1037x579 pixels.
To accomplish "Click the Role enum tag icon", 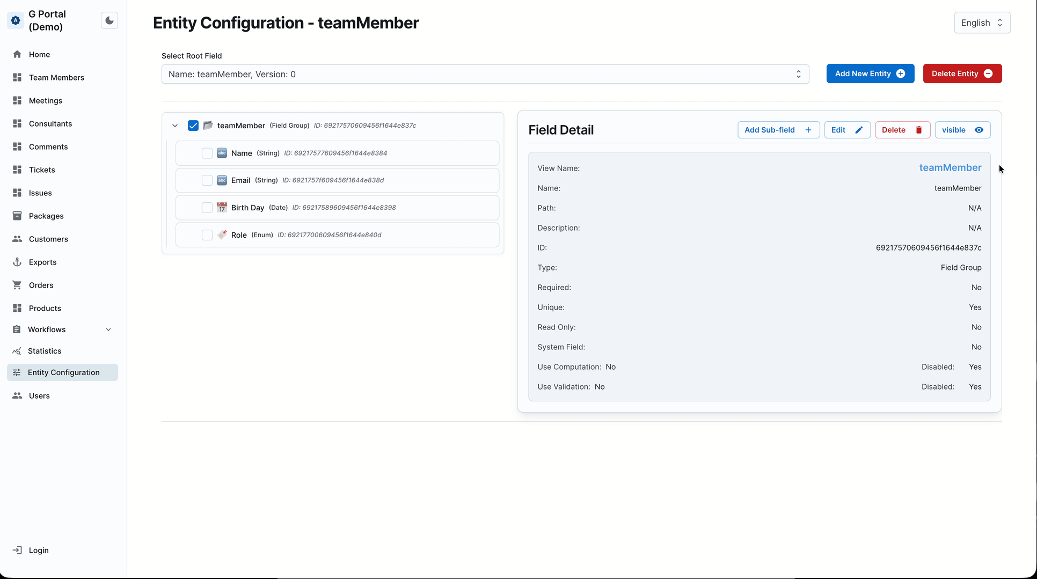I will pyautogui.click(x=222, y=235).
